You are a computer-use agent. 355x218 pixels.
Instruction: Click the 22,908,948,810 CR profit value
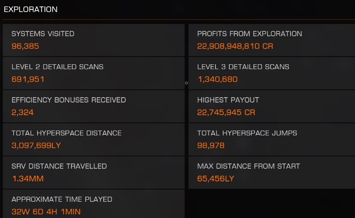[235, 46]
